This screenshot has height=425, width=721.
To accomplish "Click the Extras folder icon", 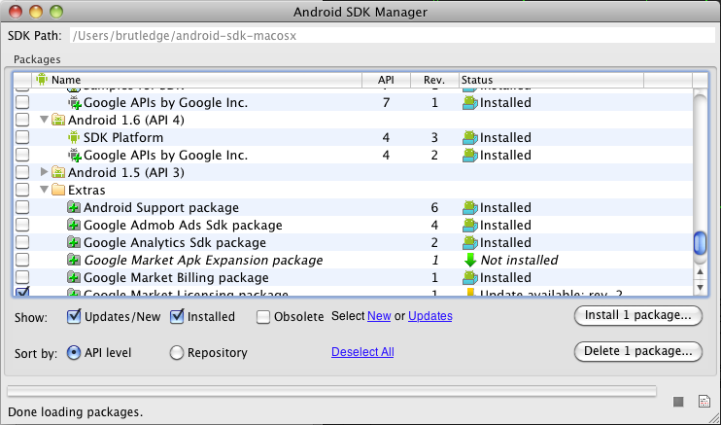I will (x=58, y=190).
